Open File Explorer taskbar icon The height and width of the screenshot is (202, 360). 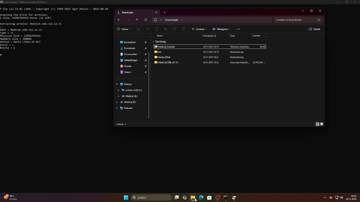coord(193,198)
